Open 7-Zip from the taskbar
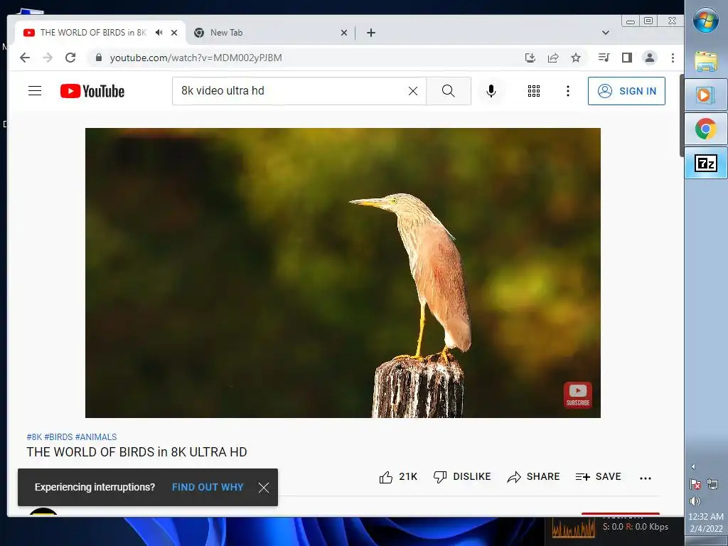 (x=706, y=163)
